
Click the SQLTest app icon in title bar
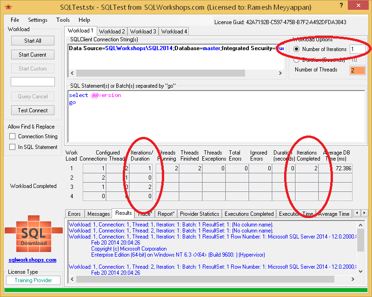tap(8, 7)
